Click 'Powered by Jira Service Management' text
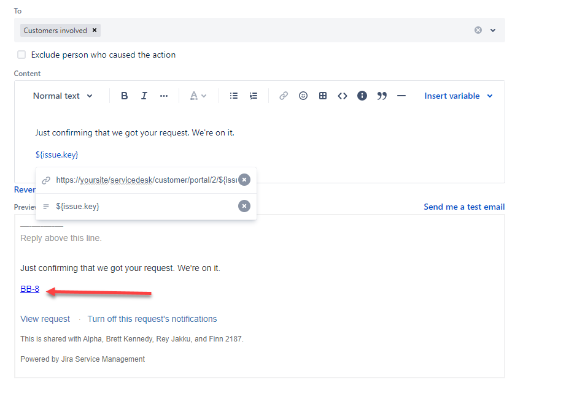 point(82,359)
